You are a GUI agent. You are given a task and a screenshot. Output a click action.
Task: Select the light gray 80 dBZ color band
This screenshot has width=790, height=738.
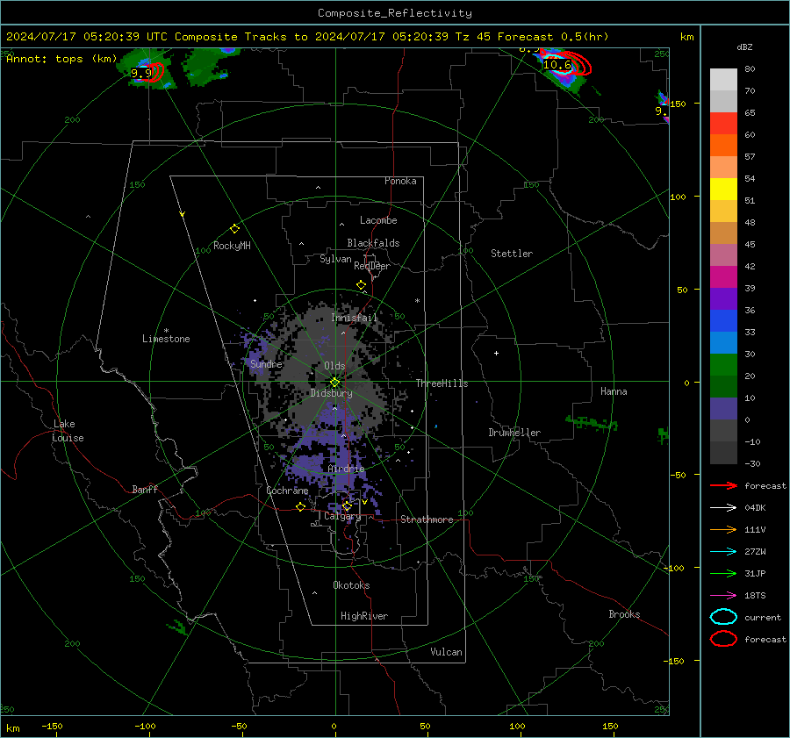click(723, 79)
